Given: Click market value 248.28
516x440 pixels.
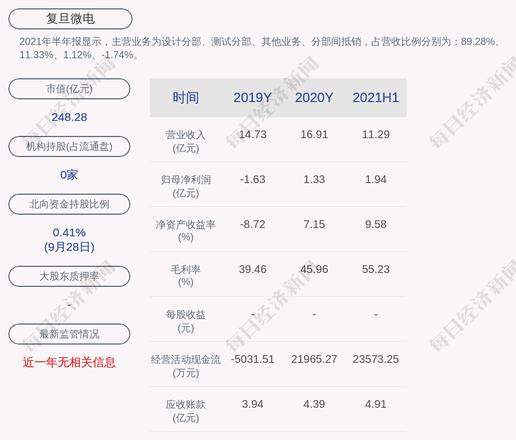Looking at the screenshot, I should (x=69, y=117).
